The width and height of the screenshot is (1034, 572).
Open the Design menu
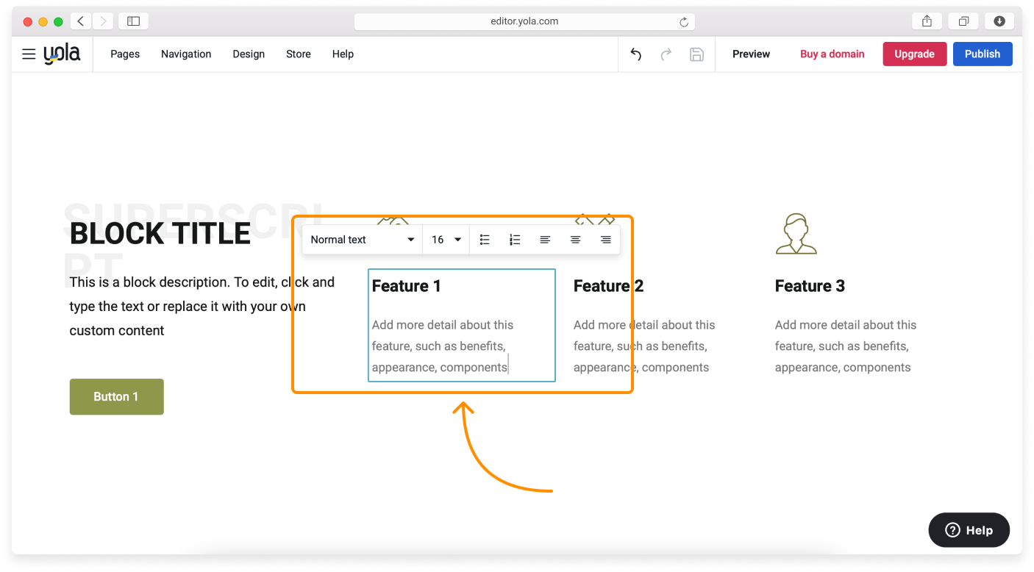(x=249, y=54)
